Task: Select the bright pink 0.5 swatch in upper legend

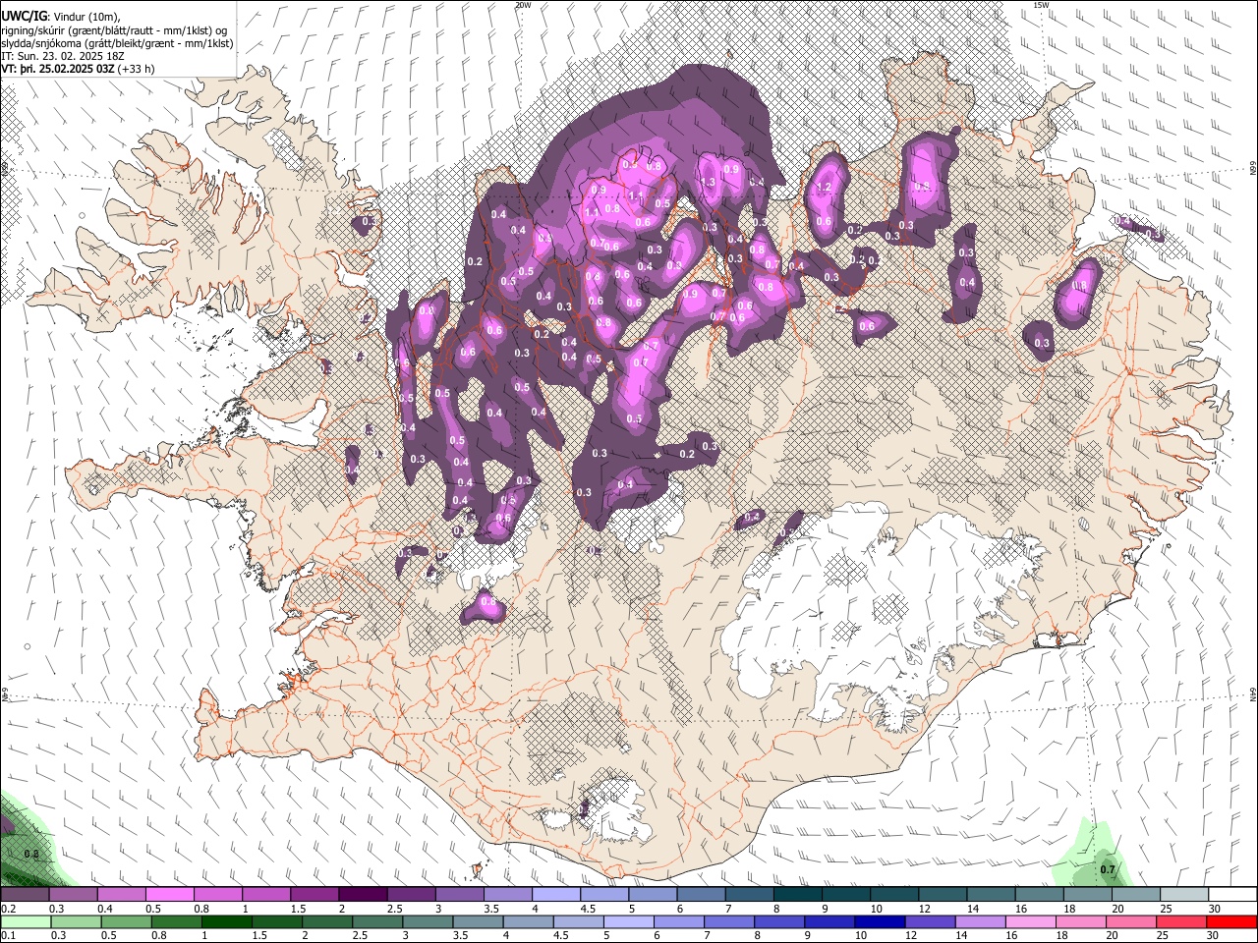Action: click(169, 895)
